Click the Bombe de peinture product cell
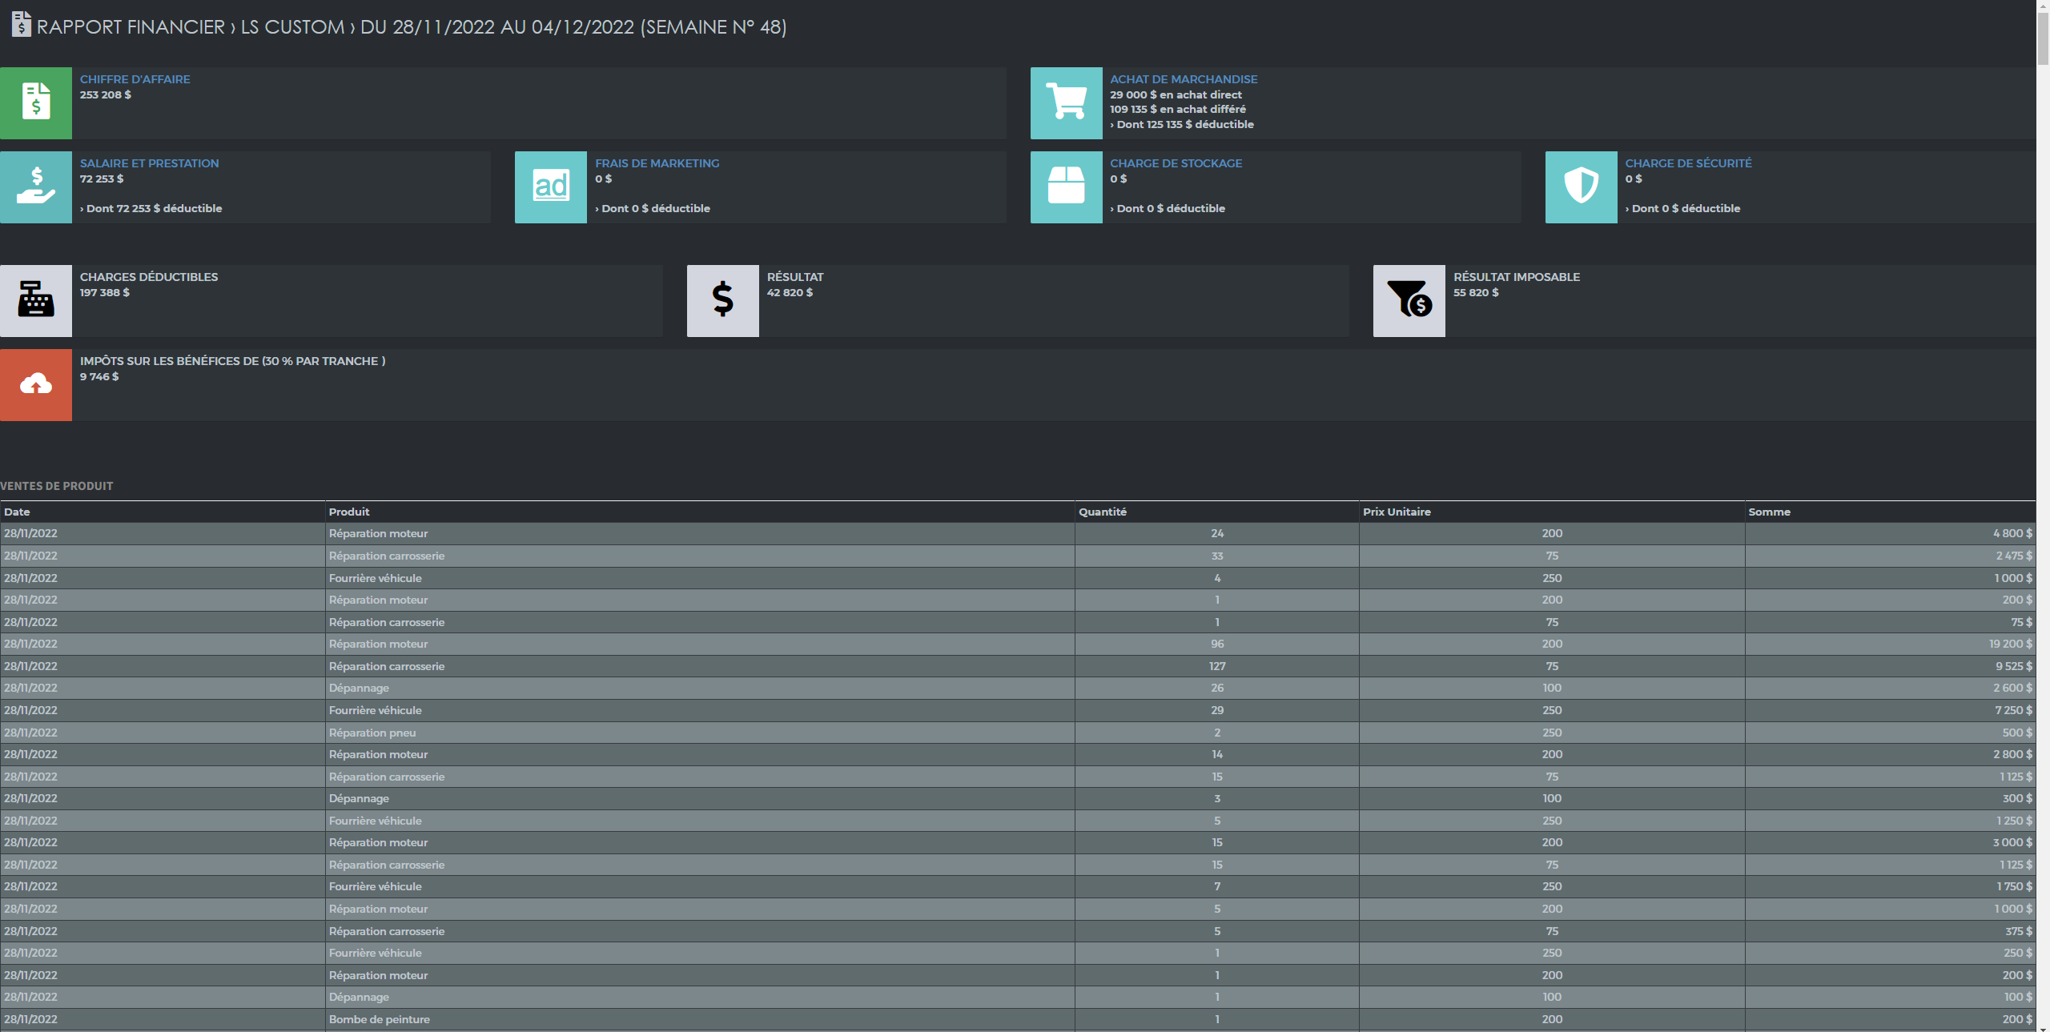The height and width of the screenshot is (1032, 2050). [x=700, y=1019]
